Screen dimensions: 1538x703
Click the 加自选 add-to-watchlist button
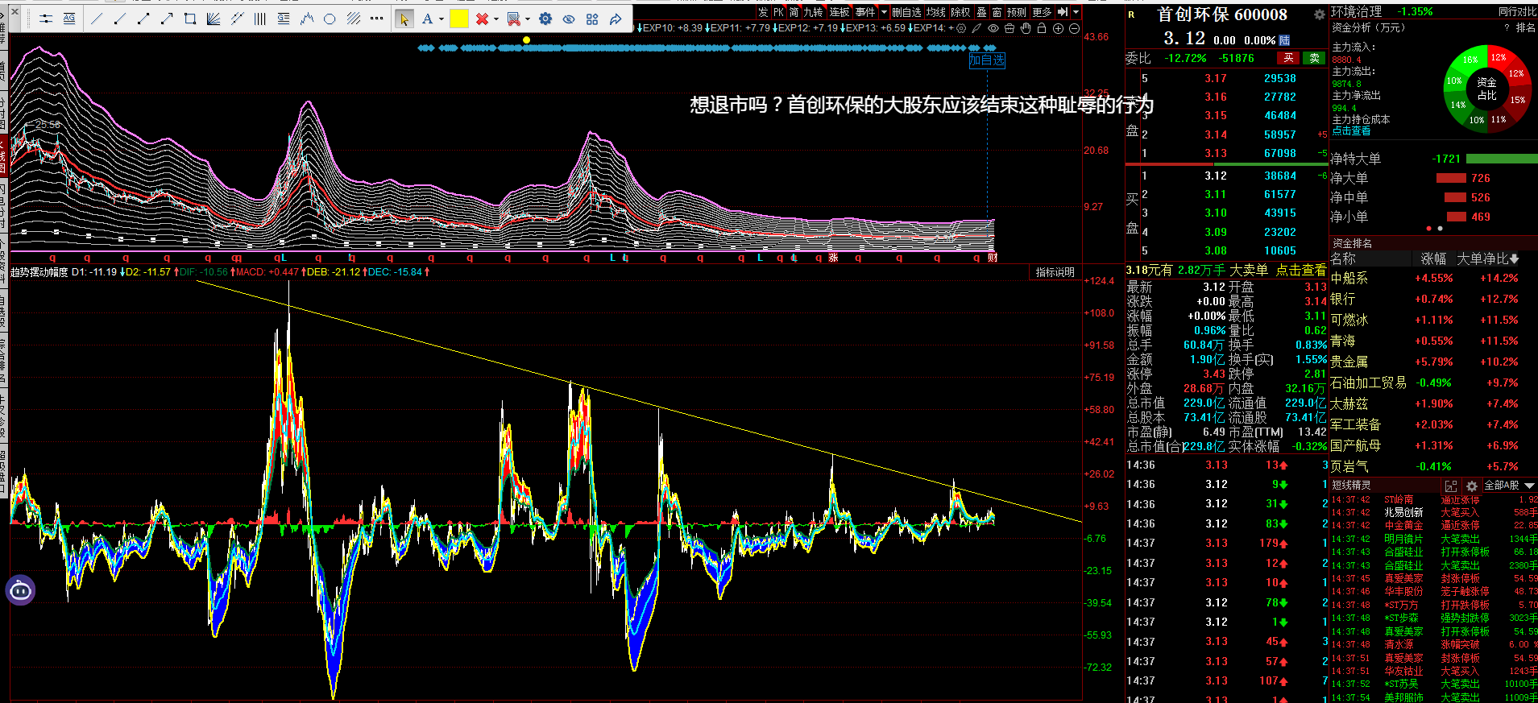pyautogui.click(x=986, y=60)
